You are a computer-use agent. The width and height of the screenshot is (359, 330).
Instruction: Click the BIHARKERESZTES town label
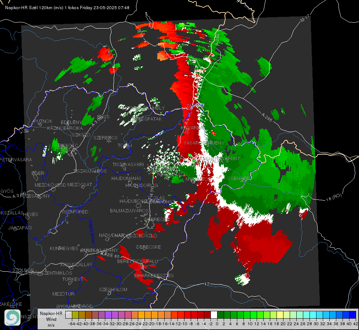pos(154,275)
